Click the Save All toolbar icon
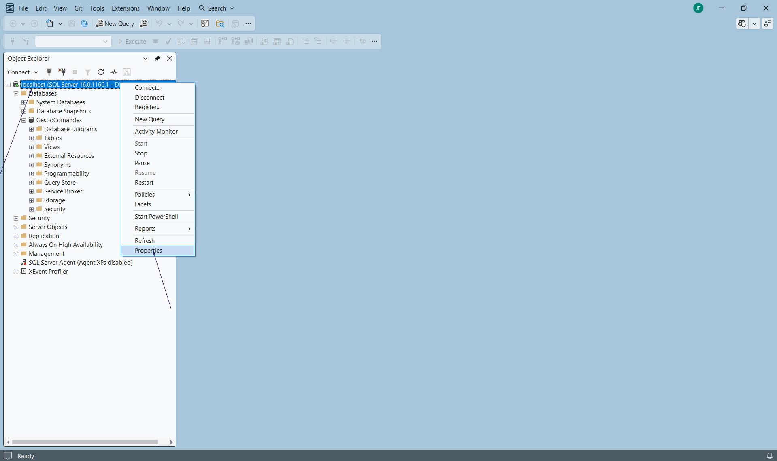Viewport: 777px width, 461px height. 84,23
